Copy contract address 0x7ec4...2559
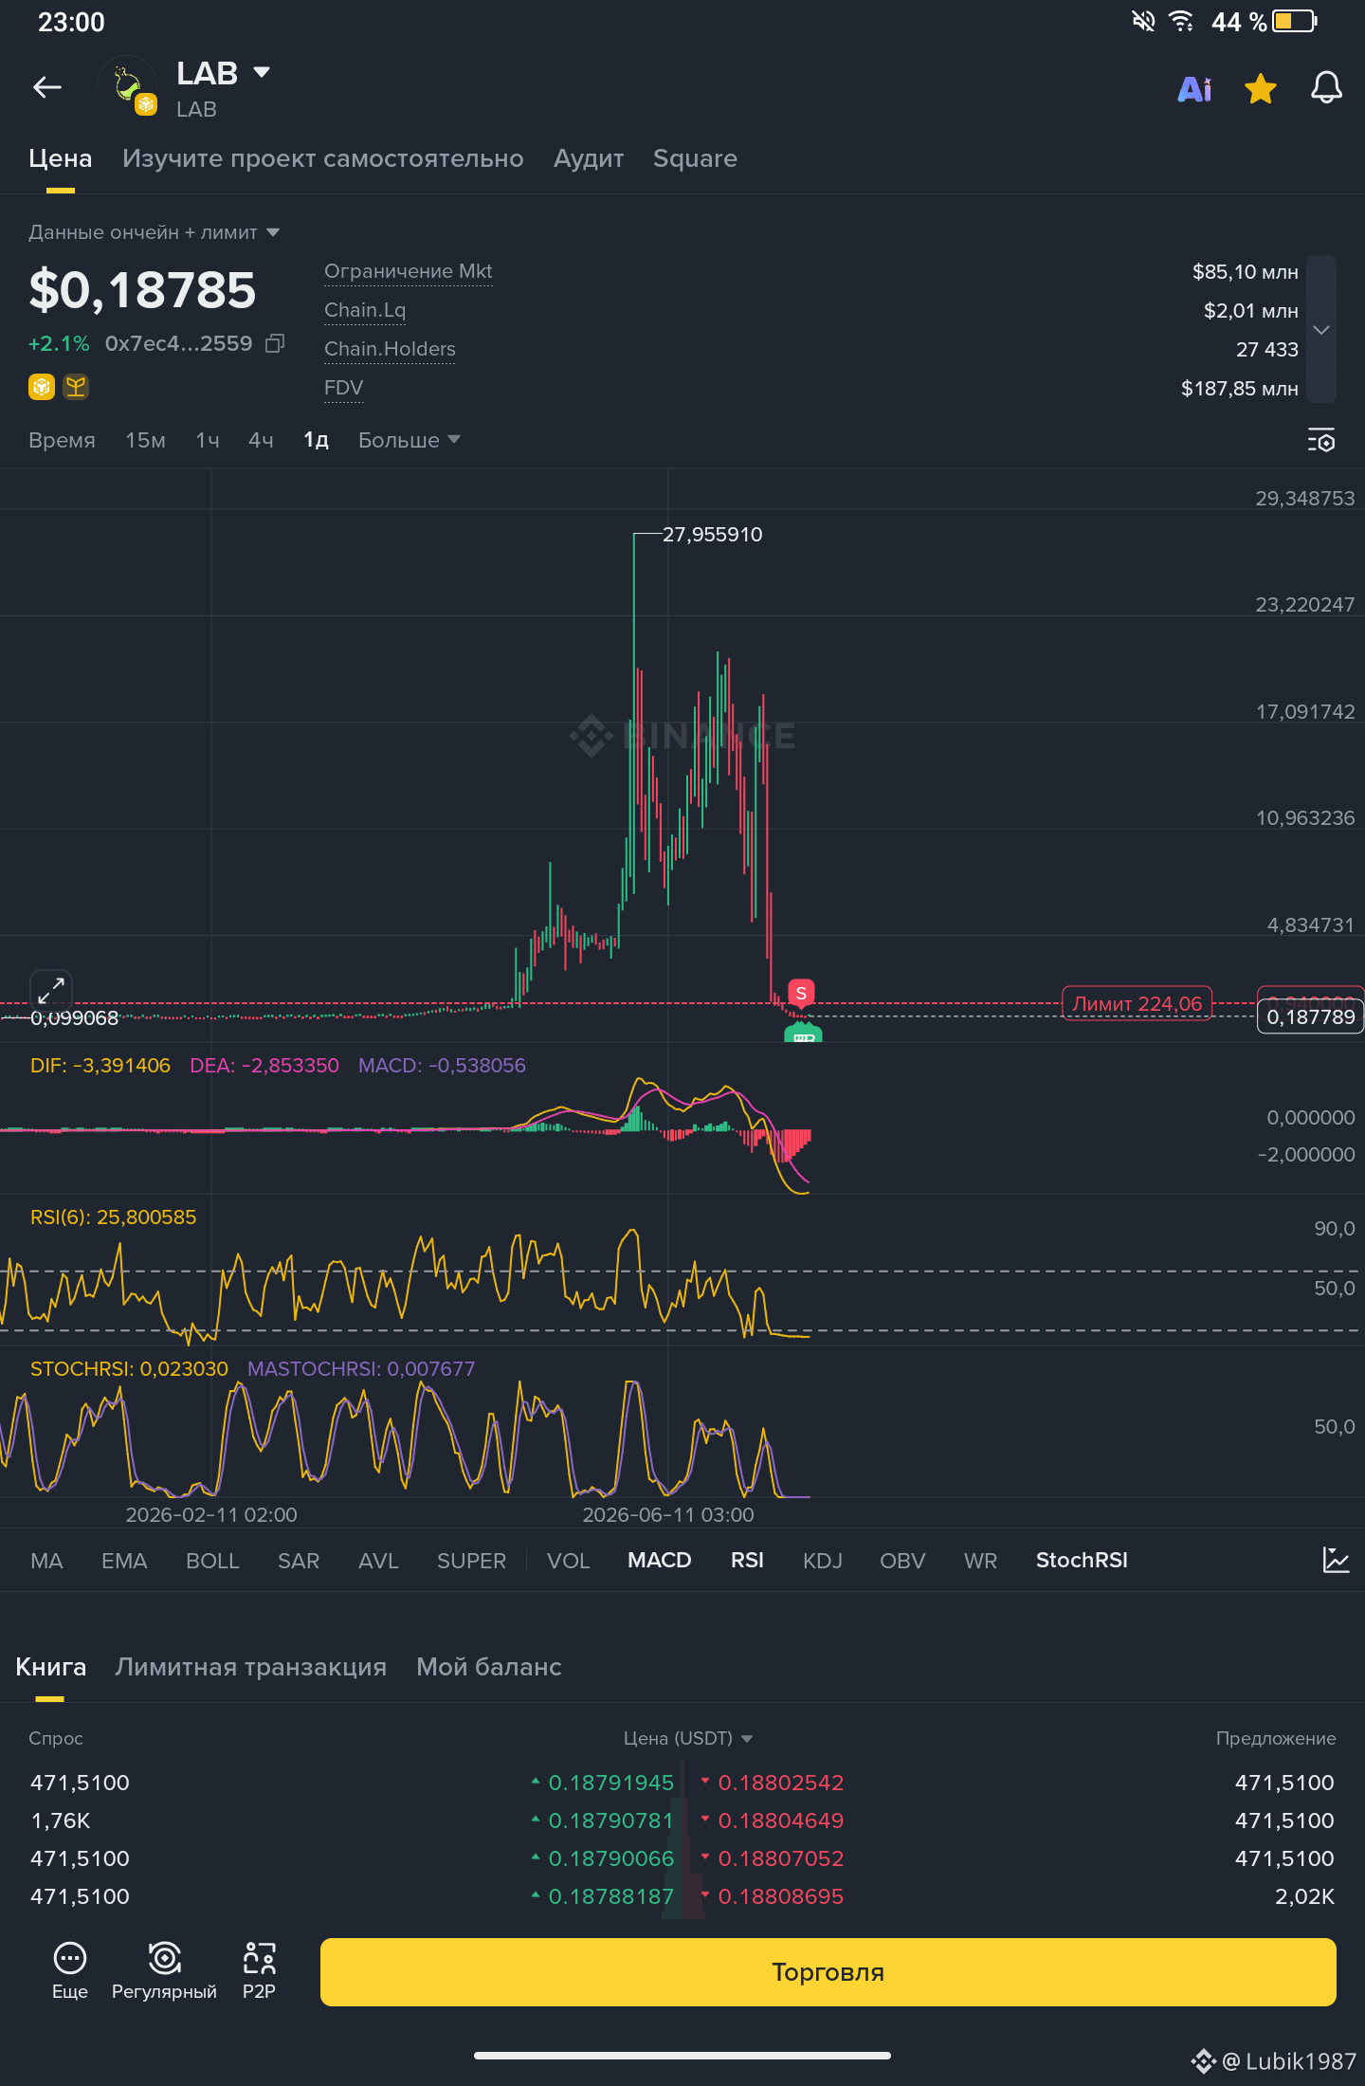 275,343
